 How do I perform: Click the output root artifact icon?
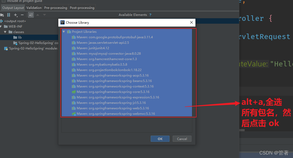click(x=2, y=21)
